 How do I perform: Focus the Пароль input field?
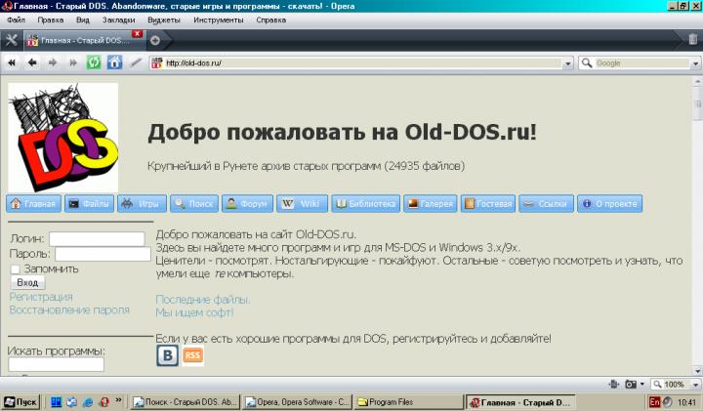pos(103,254)
